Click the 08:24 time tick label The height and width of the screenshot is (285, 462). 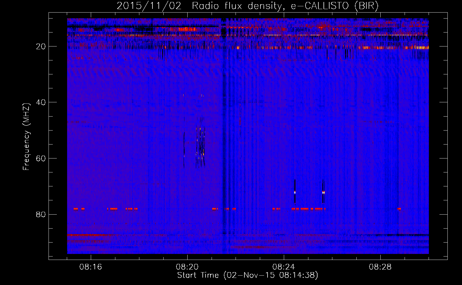(284, 267)
